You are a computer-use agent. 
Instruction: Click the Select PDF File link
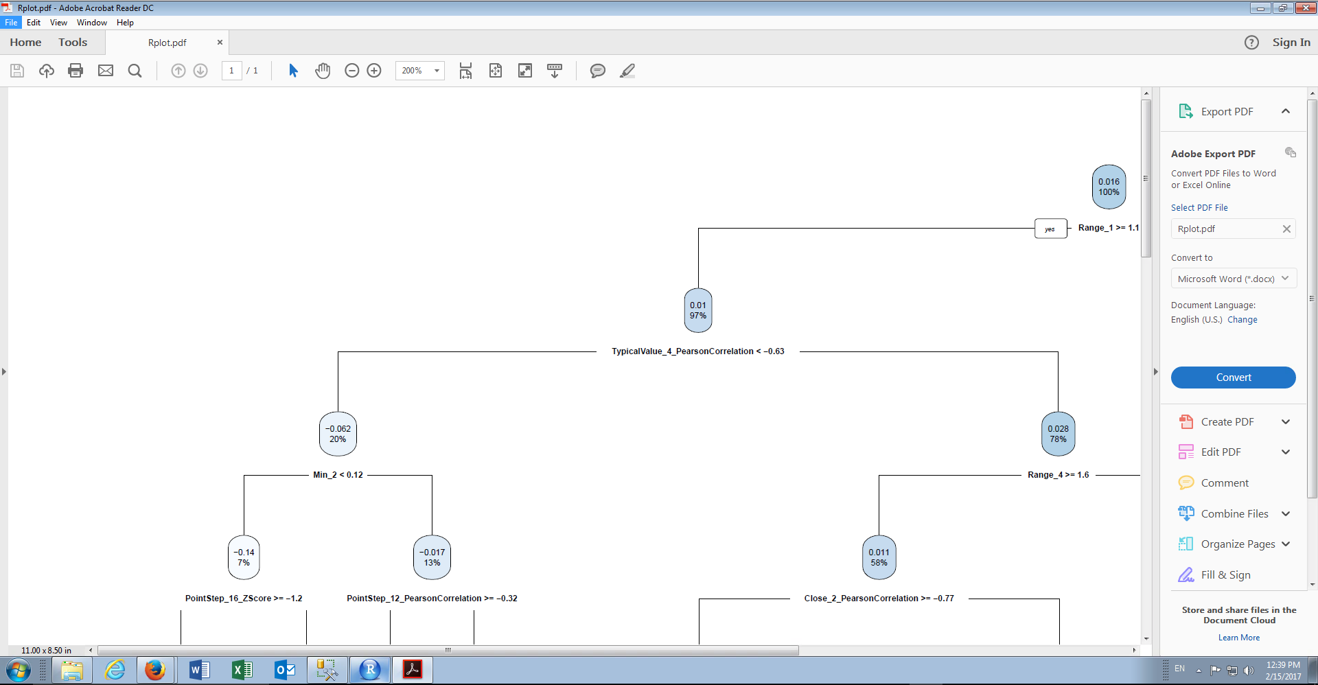pyautogui.click(x=1199, y=207)
